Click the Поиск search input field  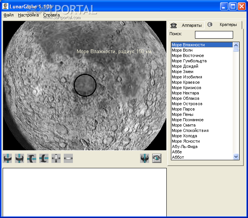(x=214, y=35)
